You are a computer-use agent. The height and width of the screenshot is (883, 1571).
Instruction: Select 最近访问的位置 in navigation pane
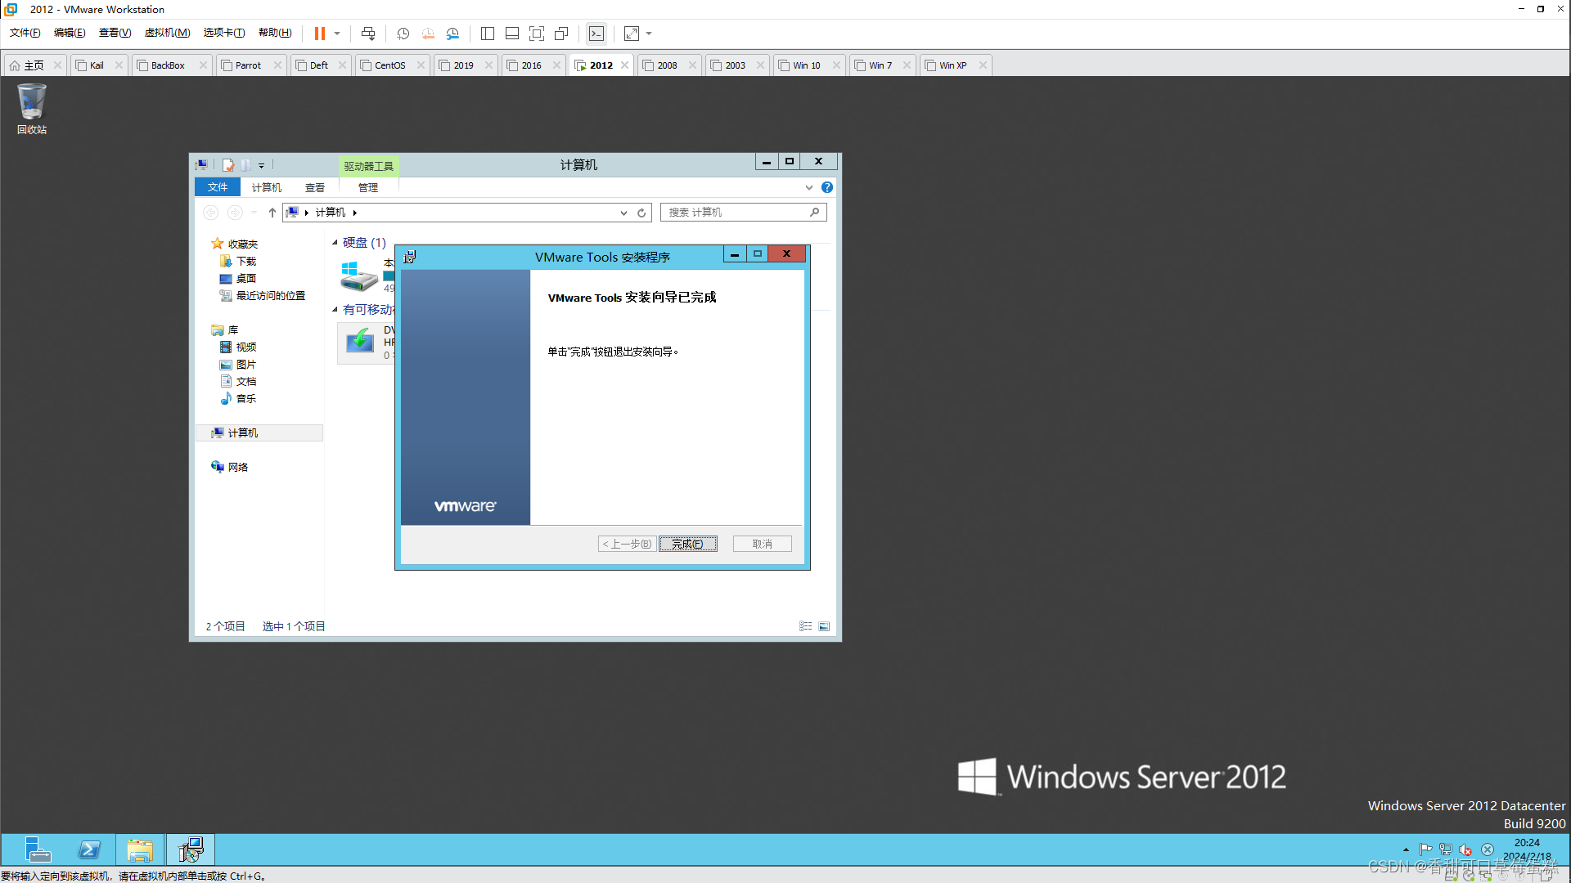[x=263, y=296]
